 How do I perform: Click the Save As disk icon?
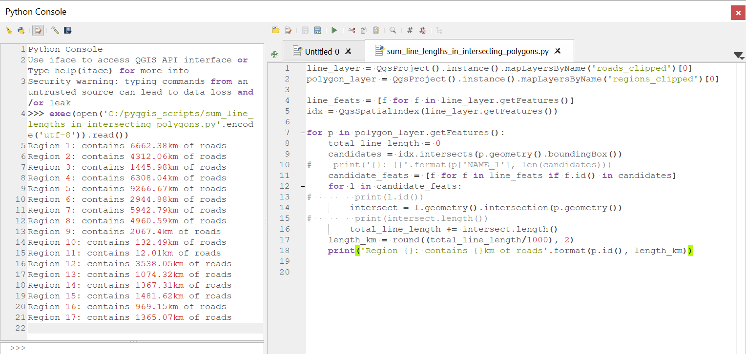pos(317,30)
